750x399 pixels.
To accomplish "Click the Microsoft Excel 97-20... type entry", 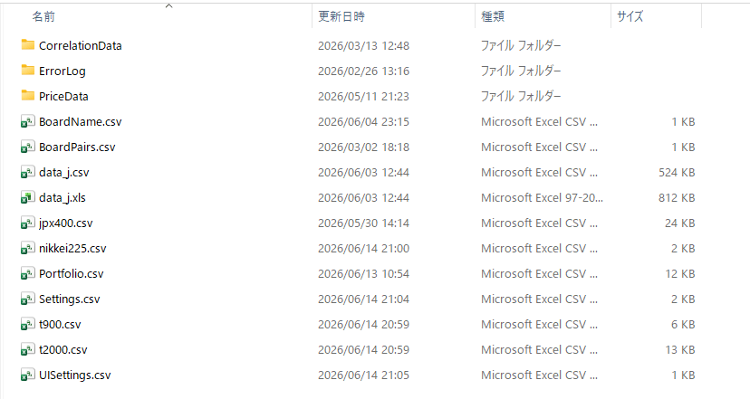I will [542, 198].
